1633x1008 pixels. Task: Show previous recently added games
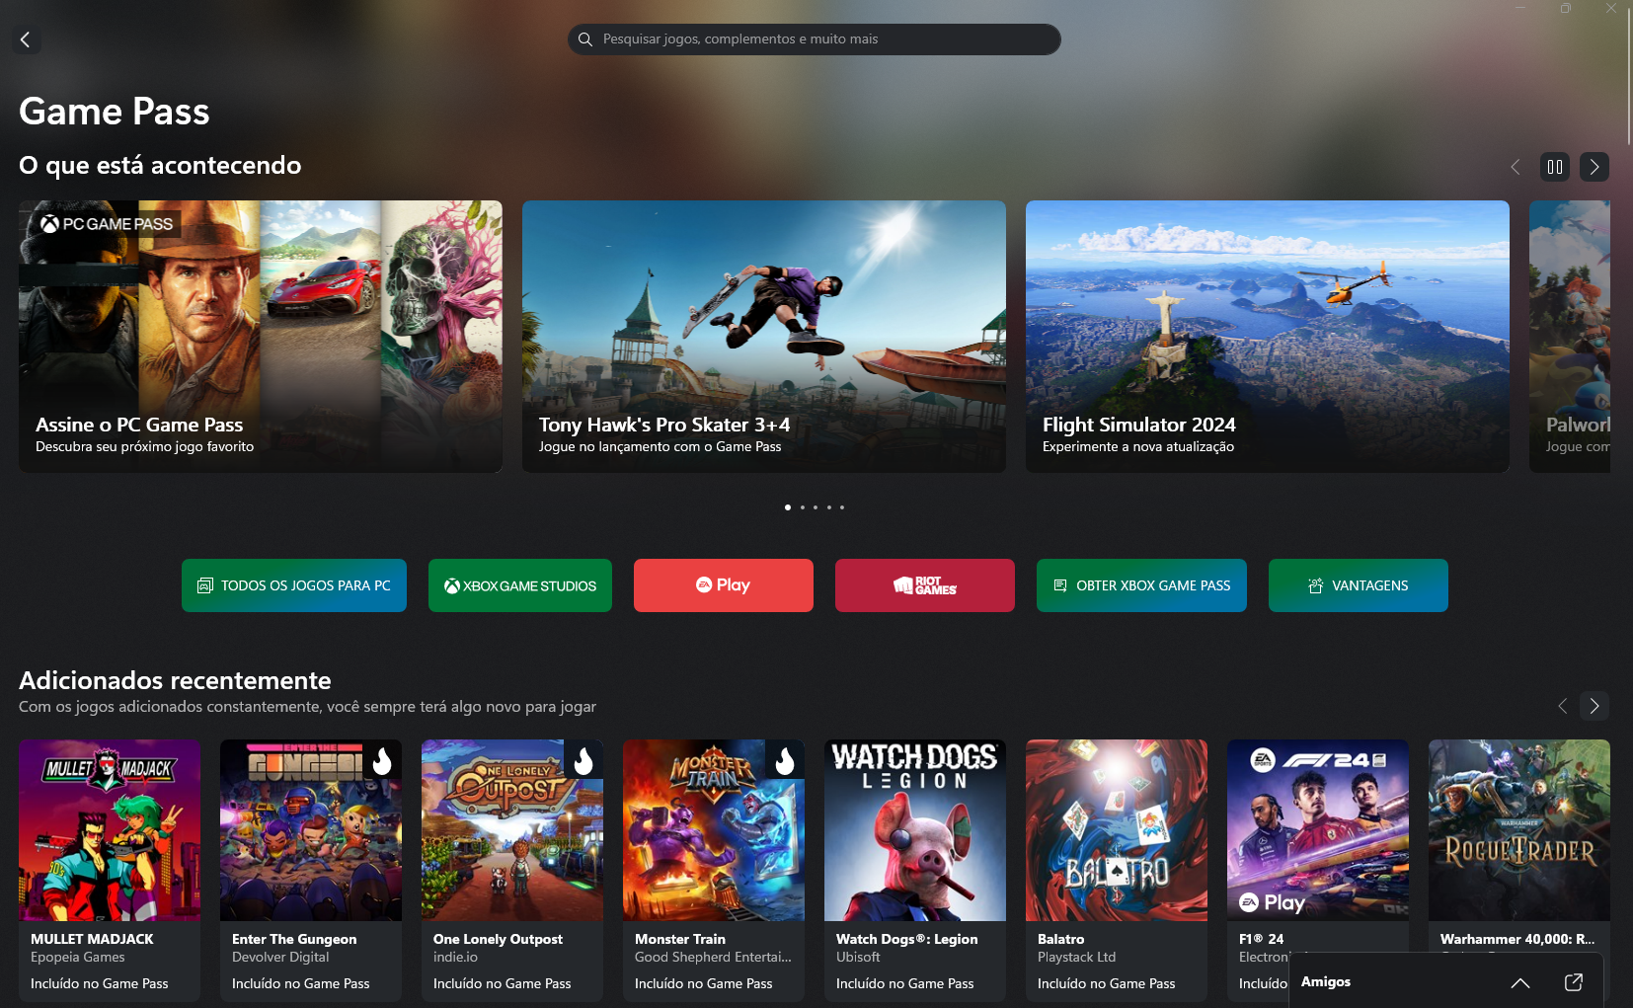(1563, 706)
